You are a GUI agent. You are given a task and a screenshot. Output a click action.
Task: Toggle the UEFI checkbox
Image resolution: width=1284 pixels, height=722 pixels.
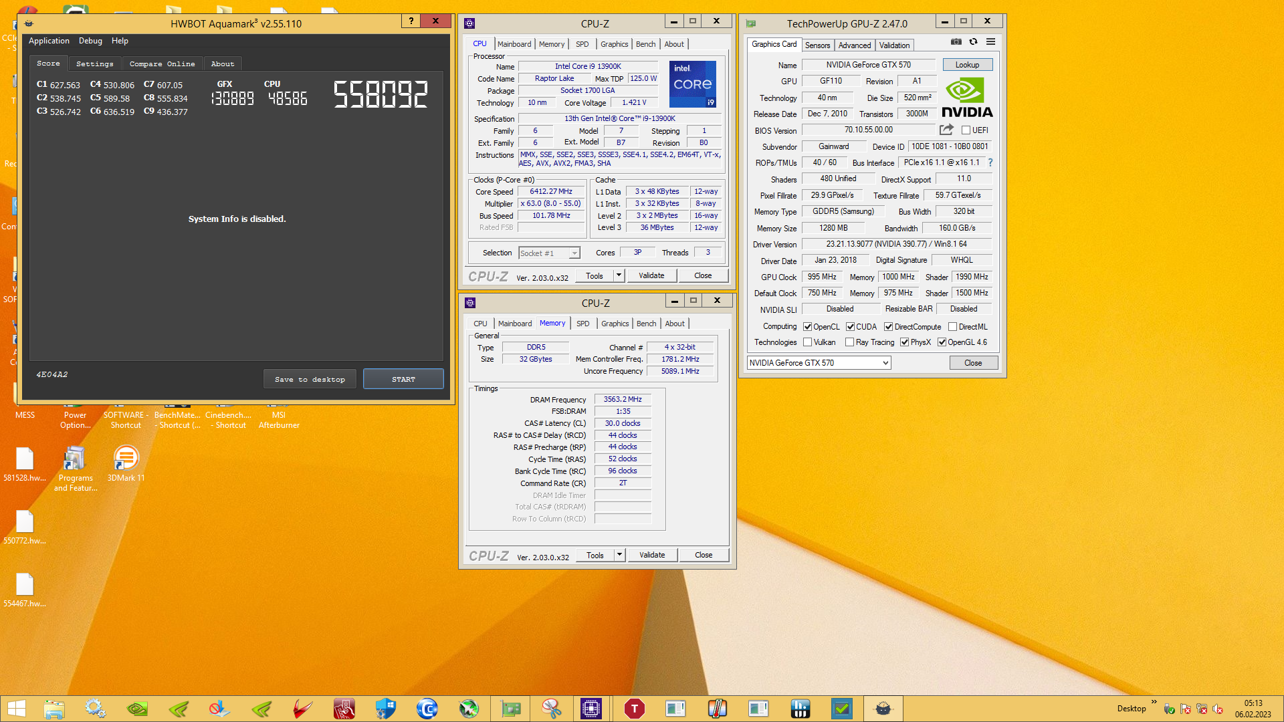pos(966,130)
